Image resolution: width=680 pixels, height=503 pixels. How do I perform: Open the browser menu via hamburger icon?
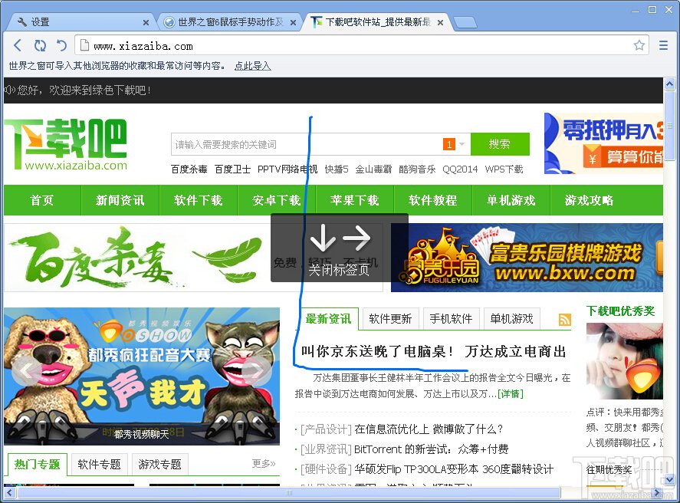pyautogui.click(x=664, y=45)
